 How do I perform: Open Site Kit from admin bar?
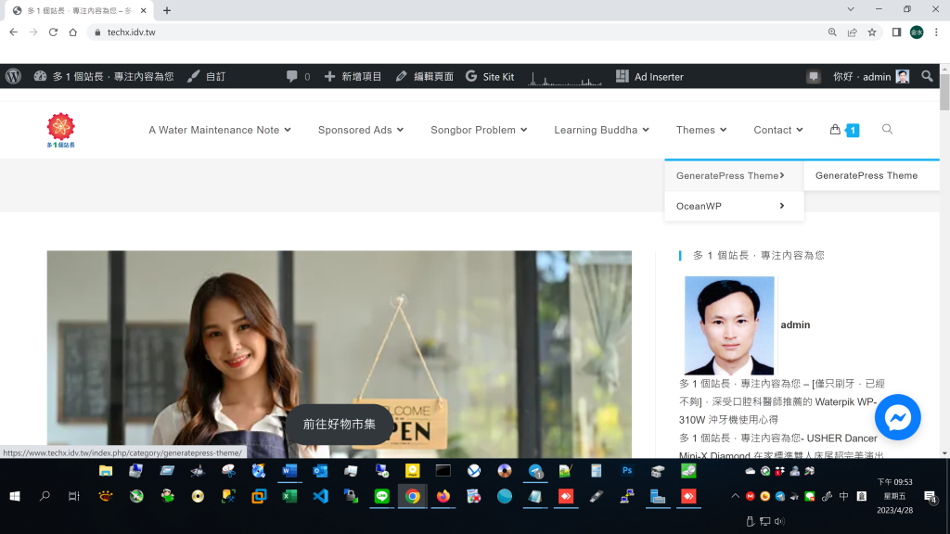click(x=490, y=77)
